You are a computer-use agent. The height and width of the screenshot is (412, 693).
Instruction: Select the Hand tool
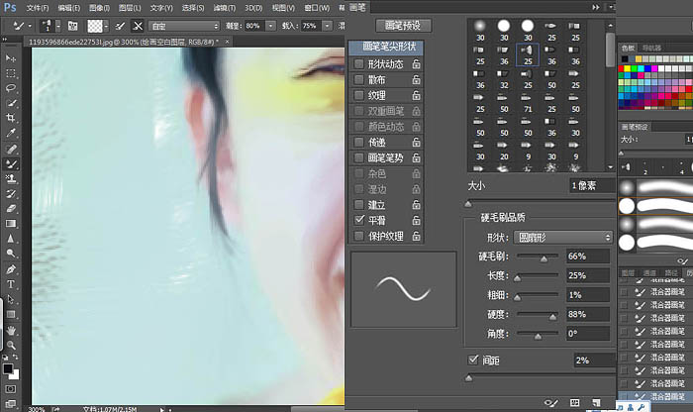11,330
